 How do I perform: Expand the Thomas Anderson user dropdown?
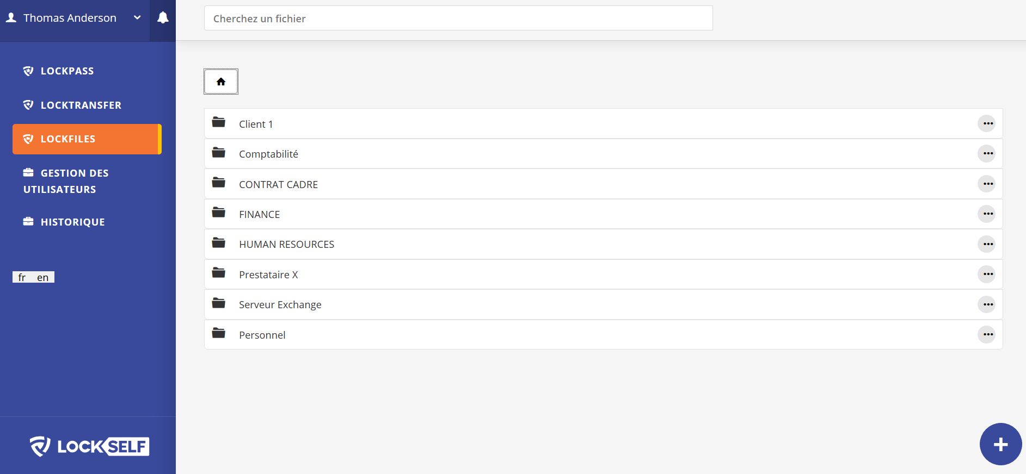pyautogui.click(x=137, y=18)
